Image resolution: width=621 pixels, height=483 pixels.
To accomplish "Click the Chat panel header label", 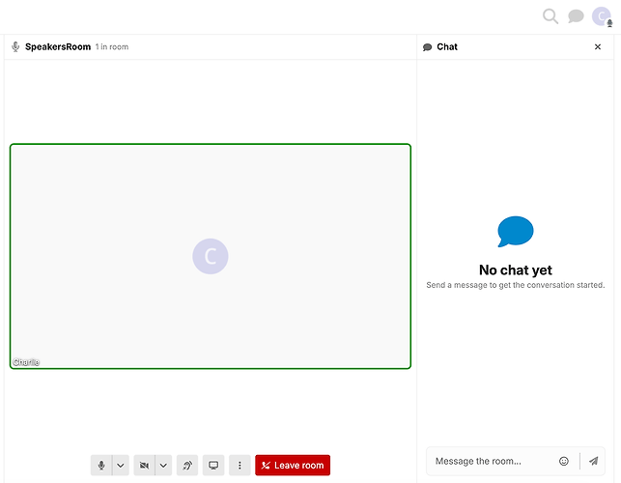I will coord(447,46).
